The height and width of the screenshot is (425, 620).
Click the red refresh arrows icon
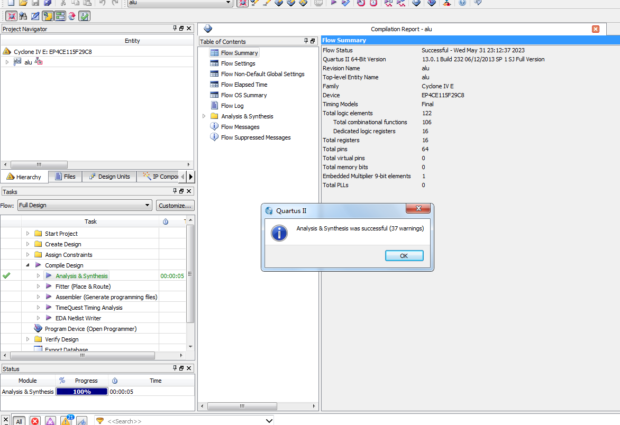pyautogui.click(x=72, y=16)
